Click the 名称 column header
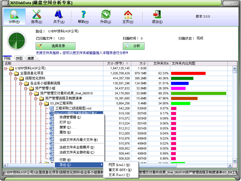241x181 pixels. (x=53, y=63)
